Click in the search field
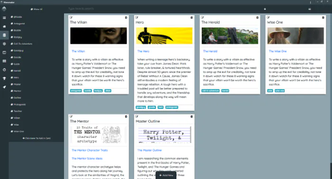Image resolution: width=332 pixels, height=179 pixels. coord(163,9)
